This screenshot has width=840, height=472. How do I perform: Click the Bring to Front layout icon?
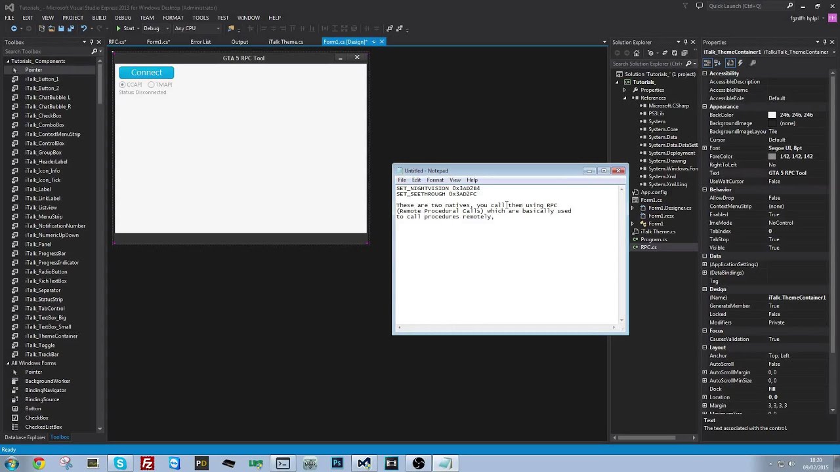(389, 28)
